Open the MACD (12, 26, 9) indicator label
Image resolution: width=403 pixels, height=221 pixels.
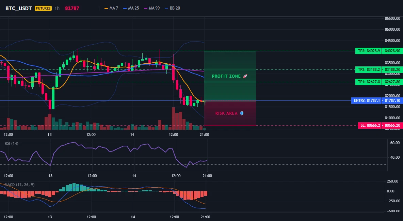tap(19, 185)
